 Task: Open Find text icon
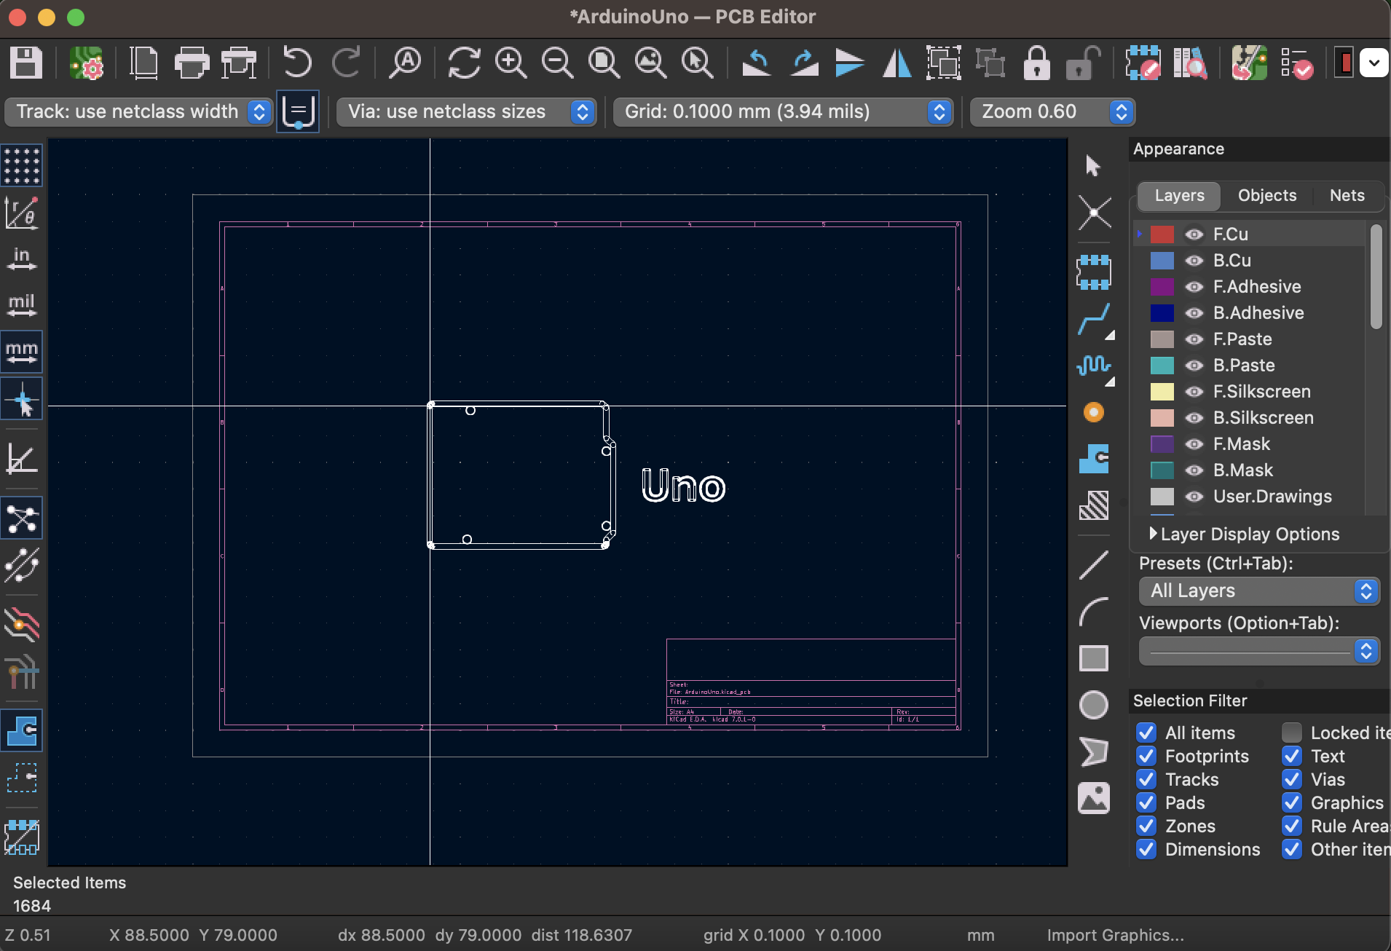pos(405,63)
